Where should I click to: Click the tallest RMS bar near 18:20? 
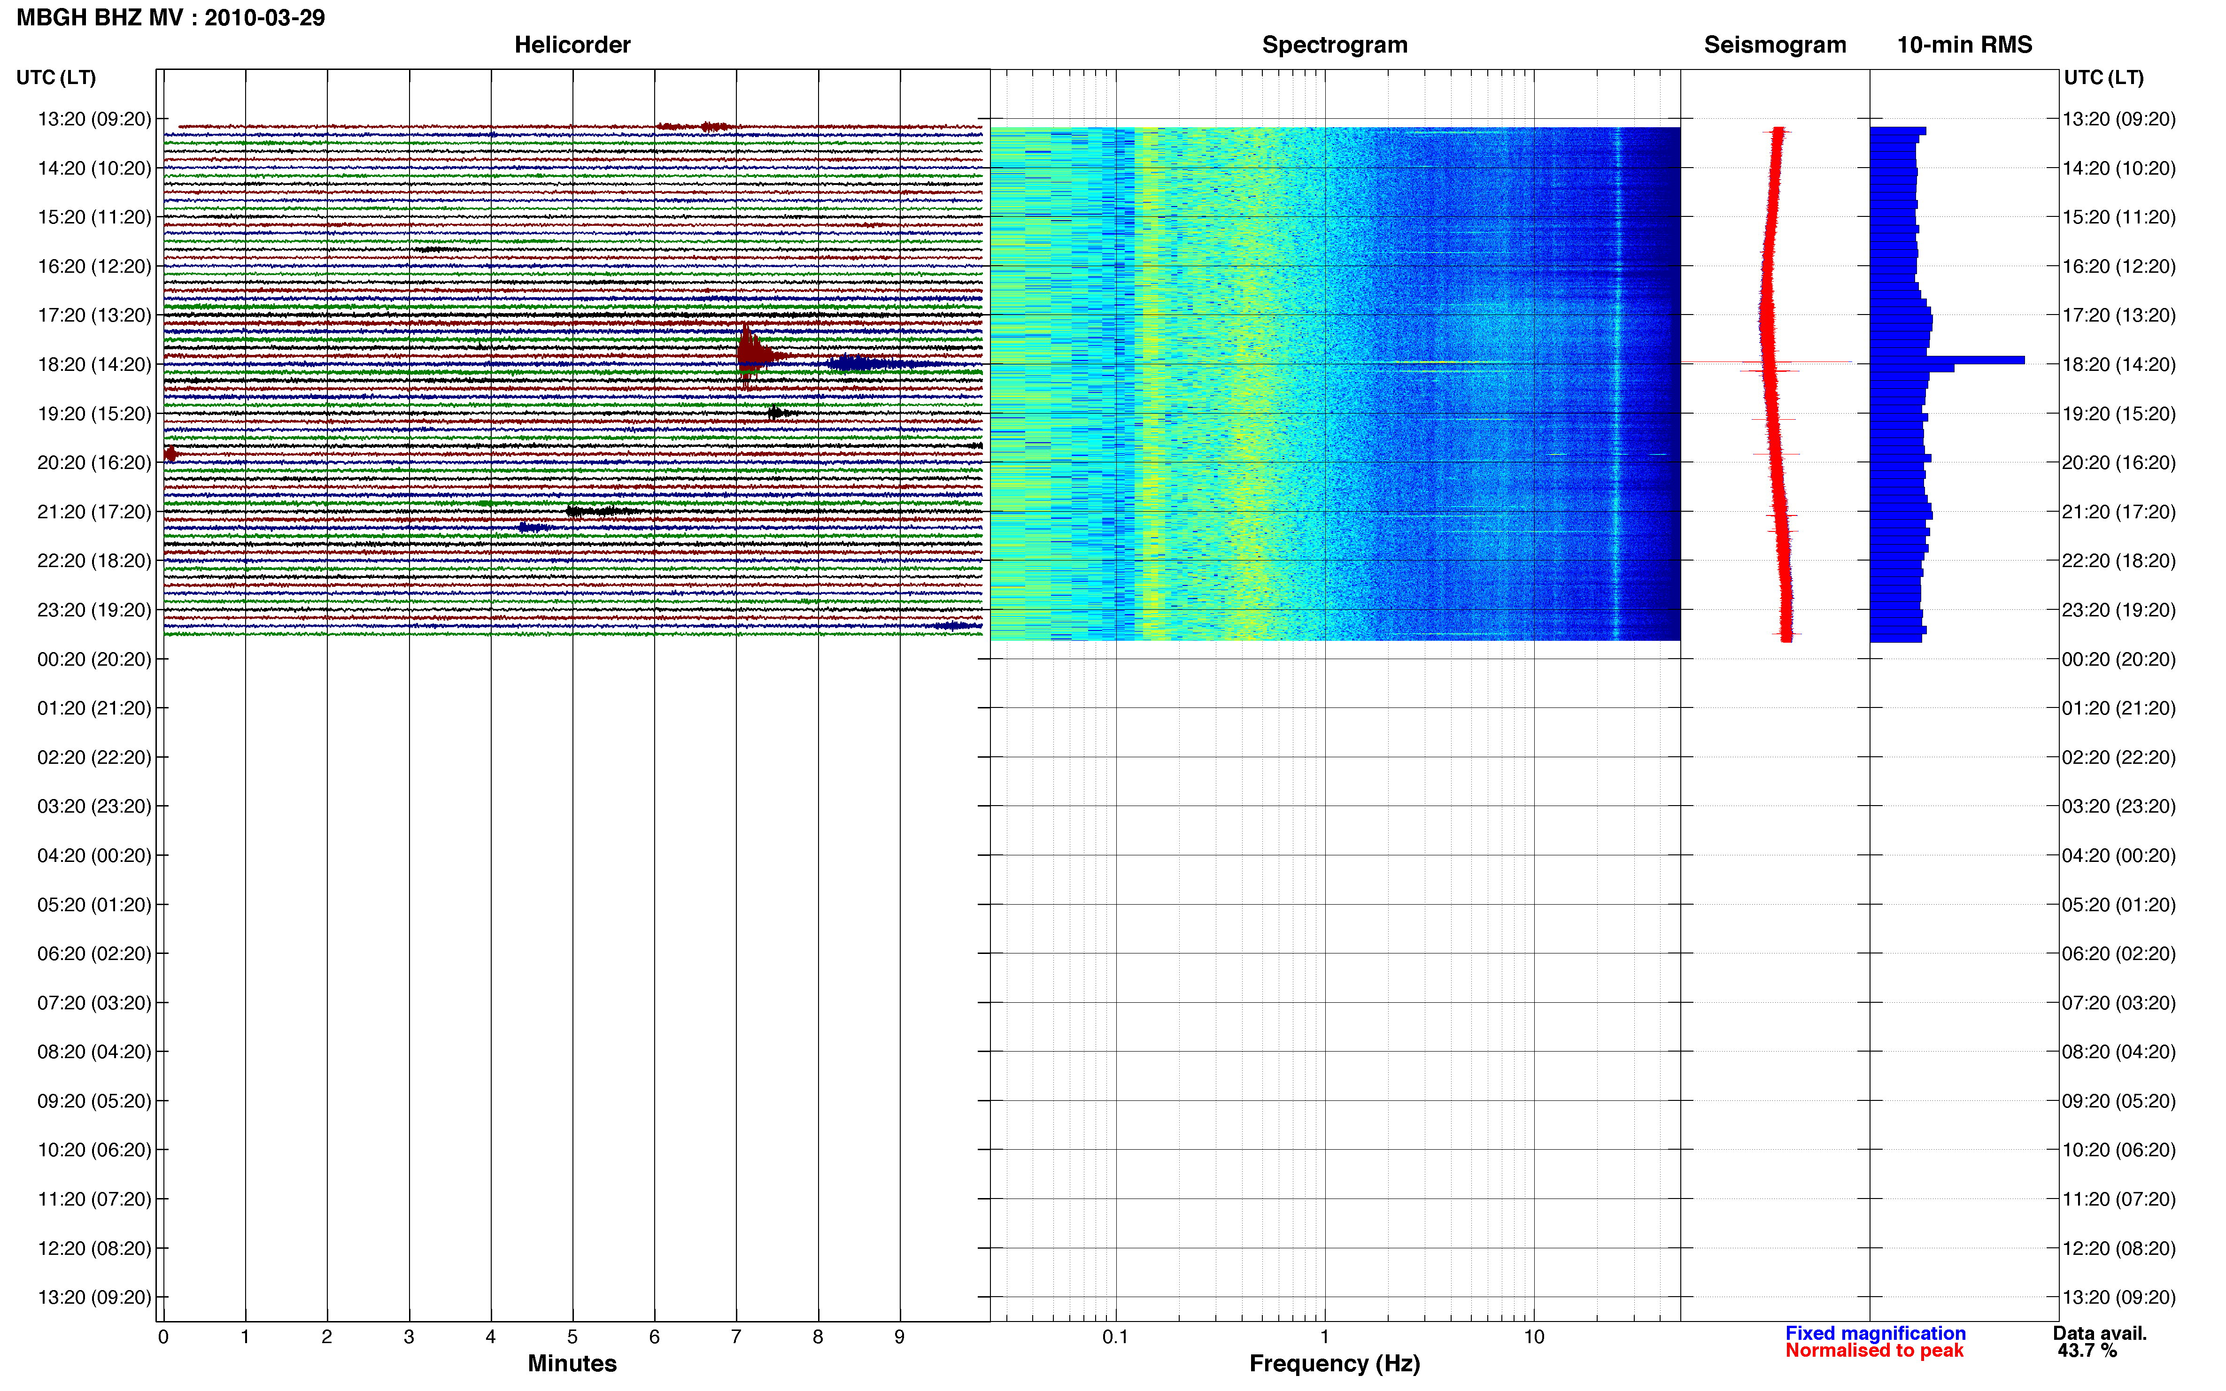(x=1947, y=360)
